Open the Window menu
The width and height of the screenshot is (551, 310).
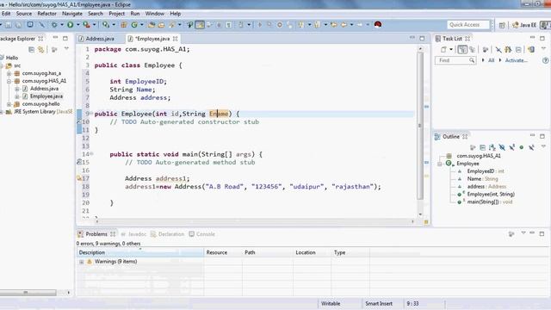click(155, 14)
